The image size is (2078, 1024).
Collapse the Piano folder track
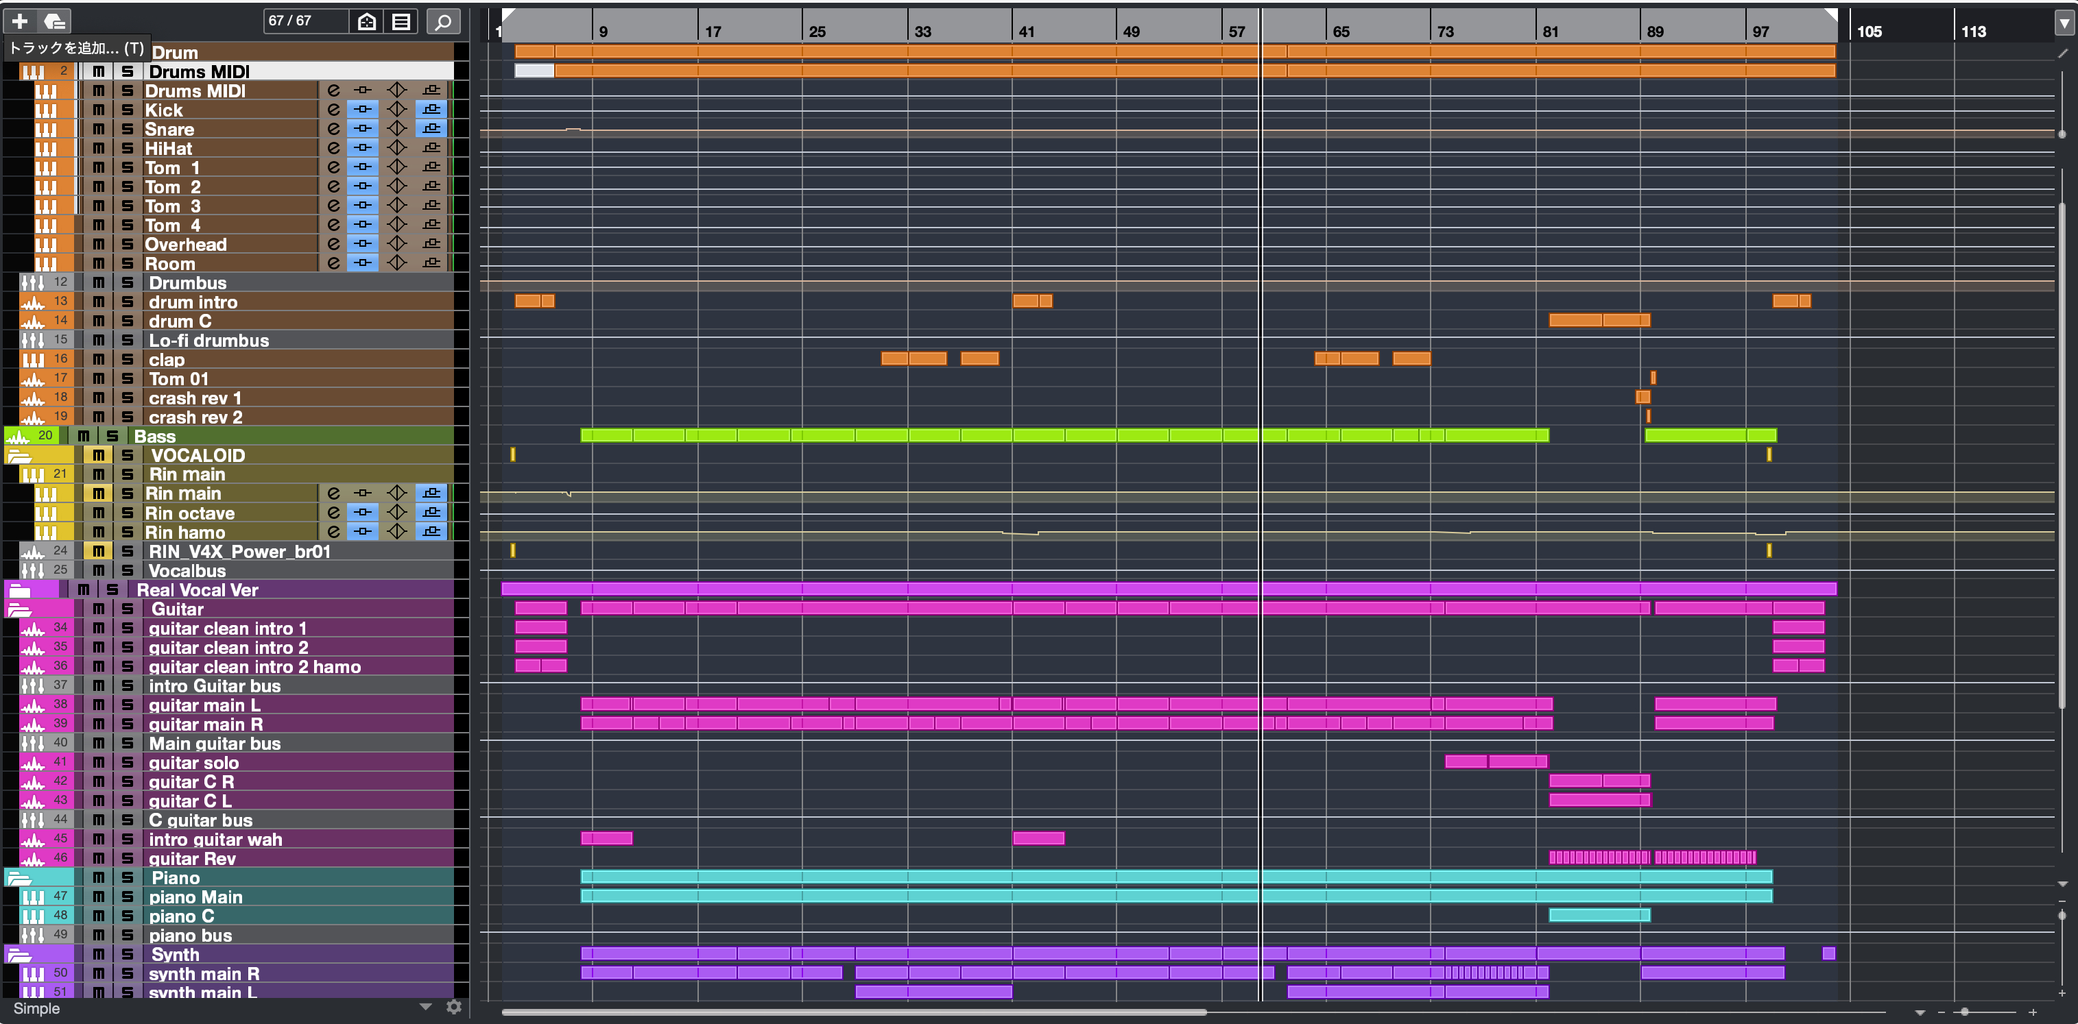19,878
